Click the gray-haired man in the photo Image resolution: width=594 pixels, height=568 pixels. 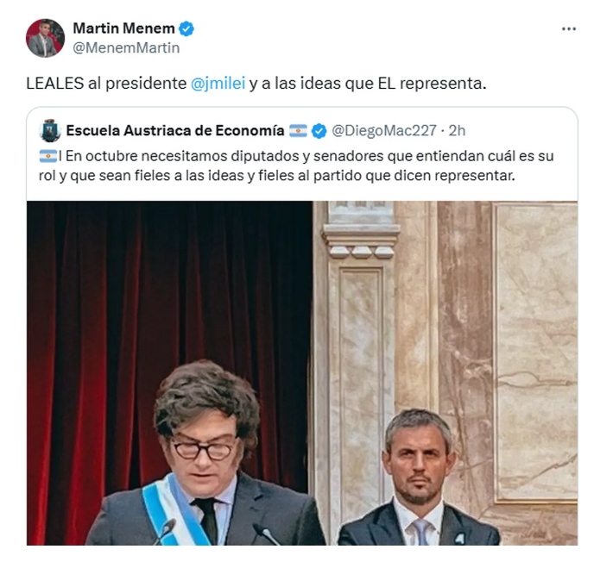pos(419,478)
